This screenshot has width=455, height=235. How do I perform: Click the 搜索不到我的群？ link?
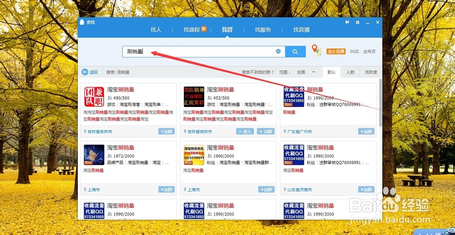(x=258, y=72)
